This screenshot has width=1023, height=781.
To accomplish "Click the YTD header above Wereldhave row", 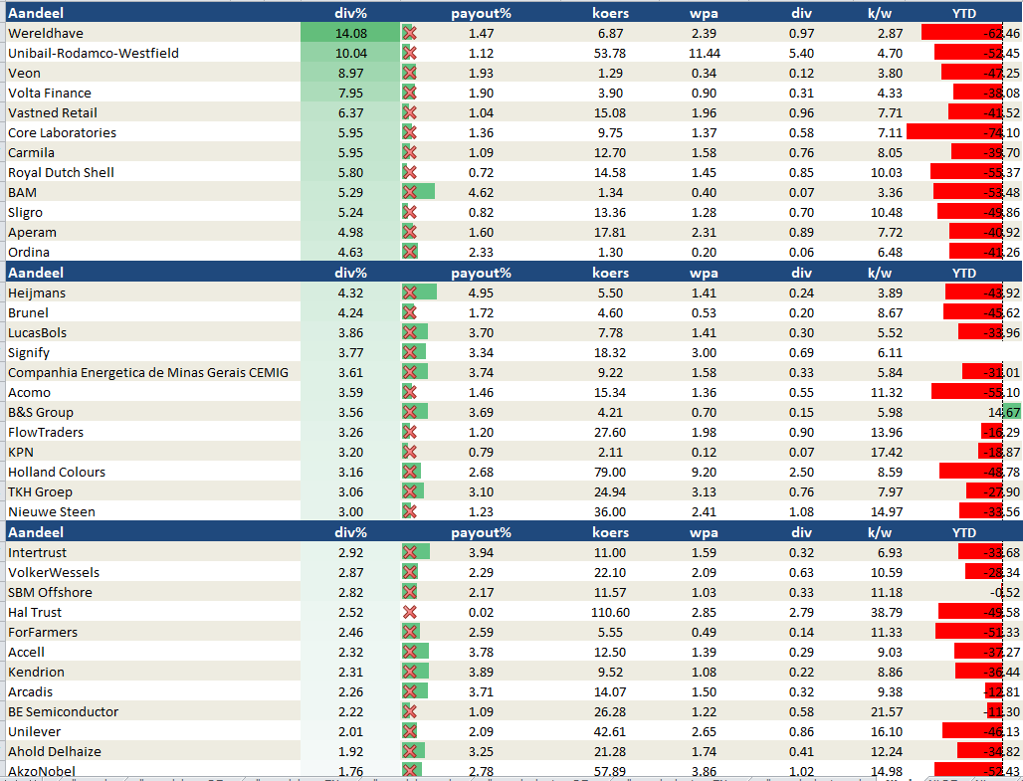I will click(964, 13).
